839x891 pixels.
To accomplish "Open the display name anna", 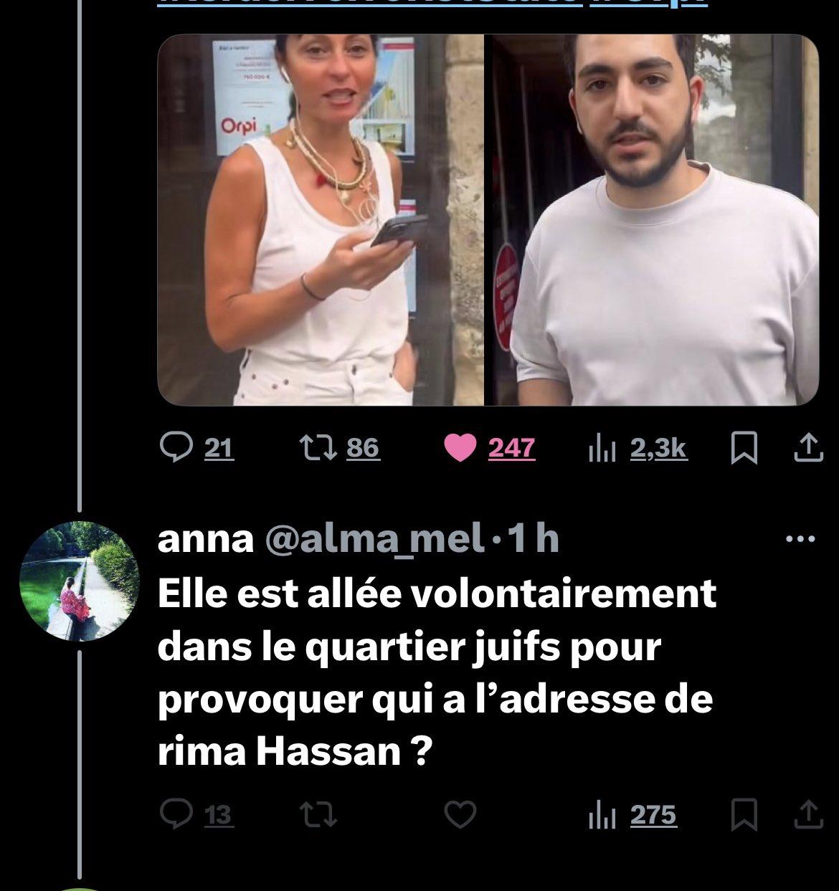I will (205, 540).
